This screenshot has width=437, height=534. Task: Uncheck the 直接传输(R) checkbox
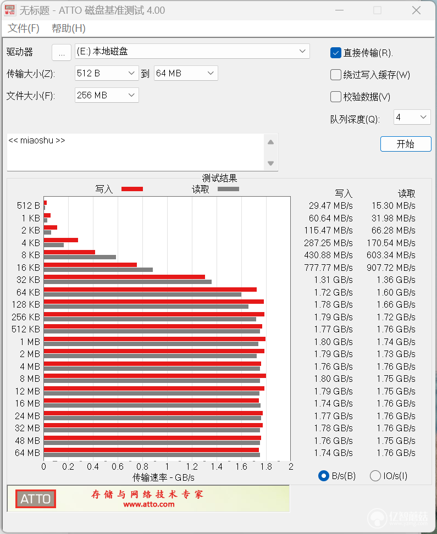pos(336,53)
